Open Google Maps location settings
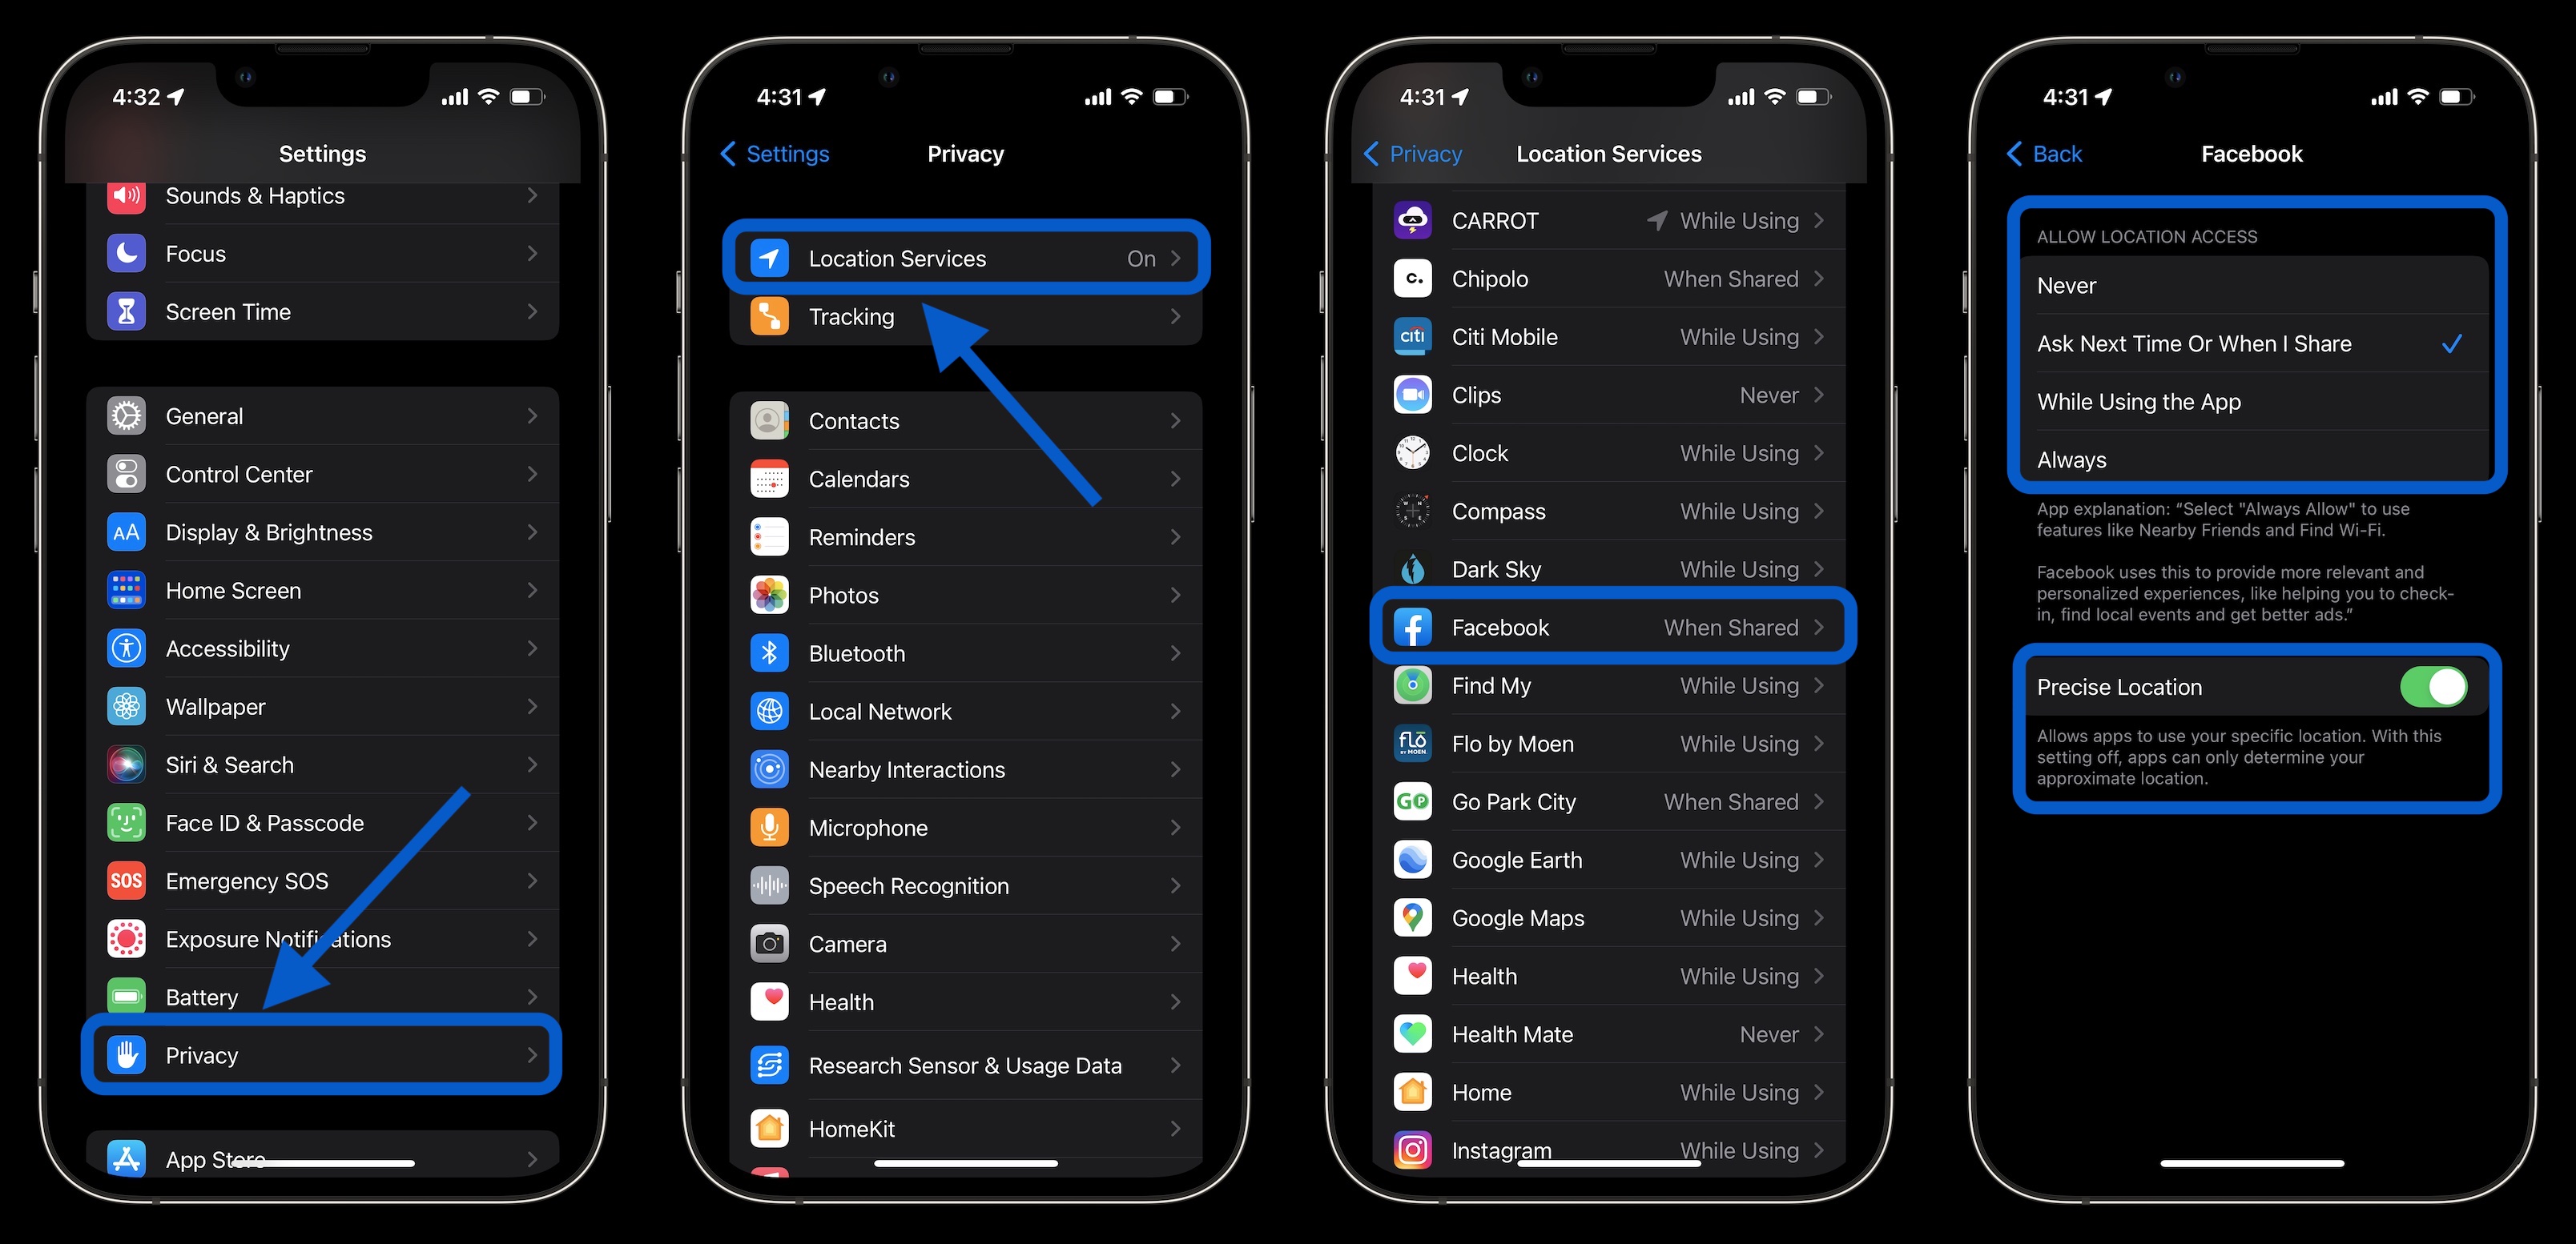Image resolution: width=2576 pixels, height=1244 pixels. [1610, 917]
